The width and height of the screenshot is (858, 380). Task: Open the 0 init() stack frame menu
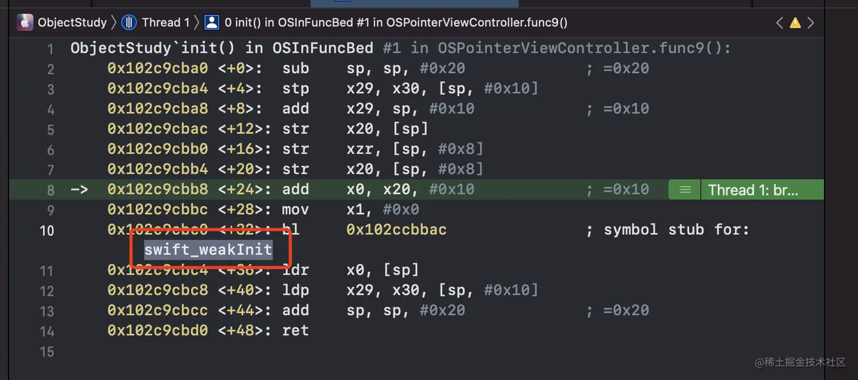pyautogui.click(x=396, y=23)
